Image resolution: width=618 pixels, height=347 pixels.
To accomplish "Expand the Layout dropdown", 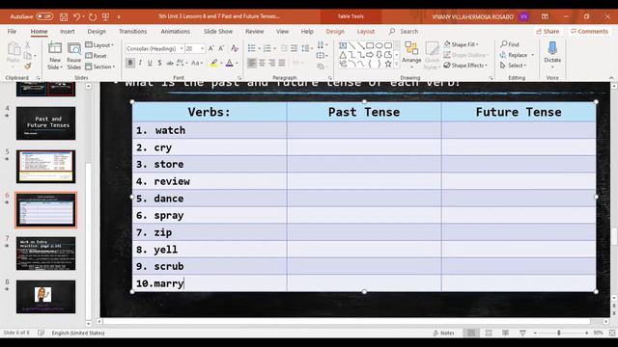I will (x=99, y=45).
